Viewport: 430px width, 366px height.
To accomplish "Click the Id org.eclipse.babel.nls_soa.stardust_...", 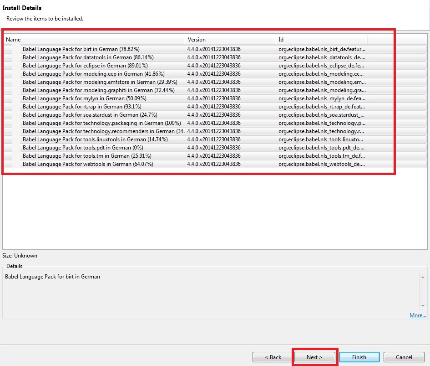I will [321, 115].
